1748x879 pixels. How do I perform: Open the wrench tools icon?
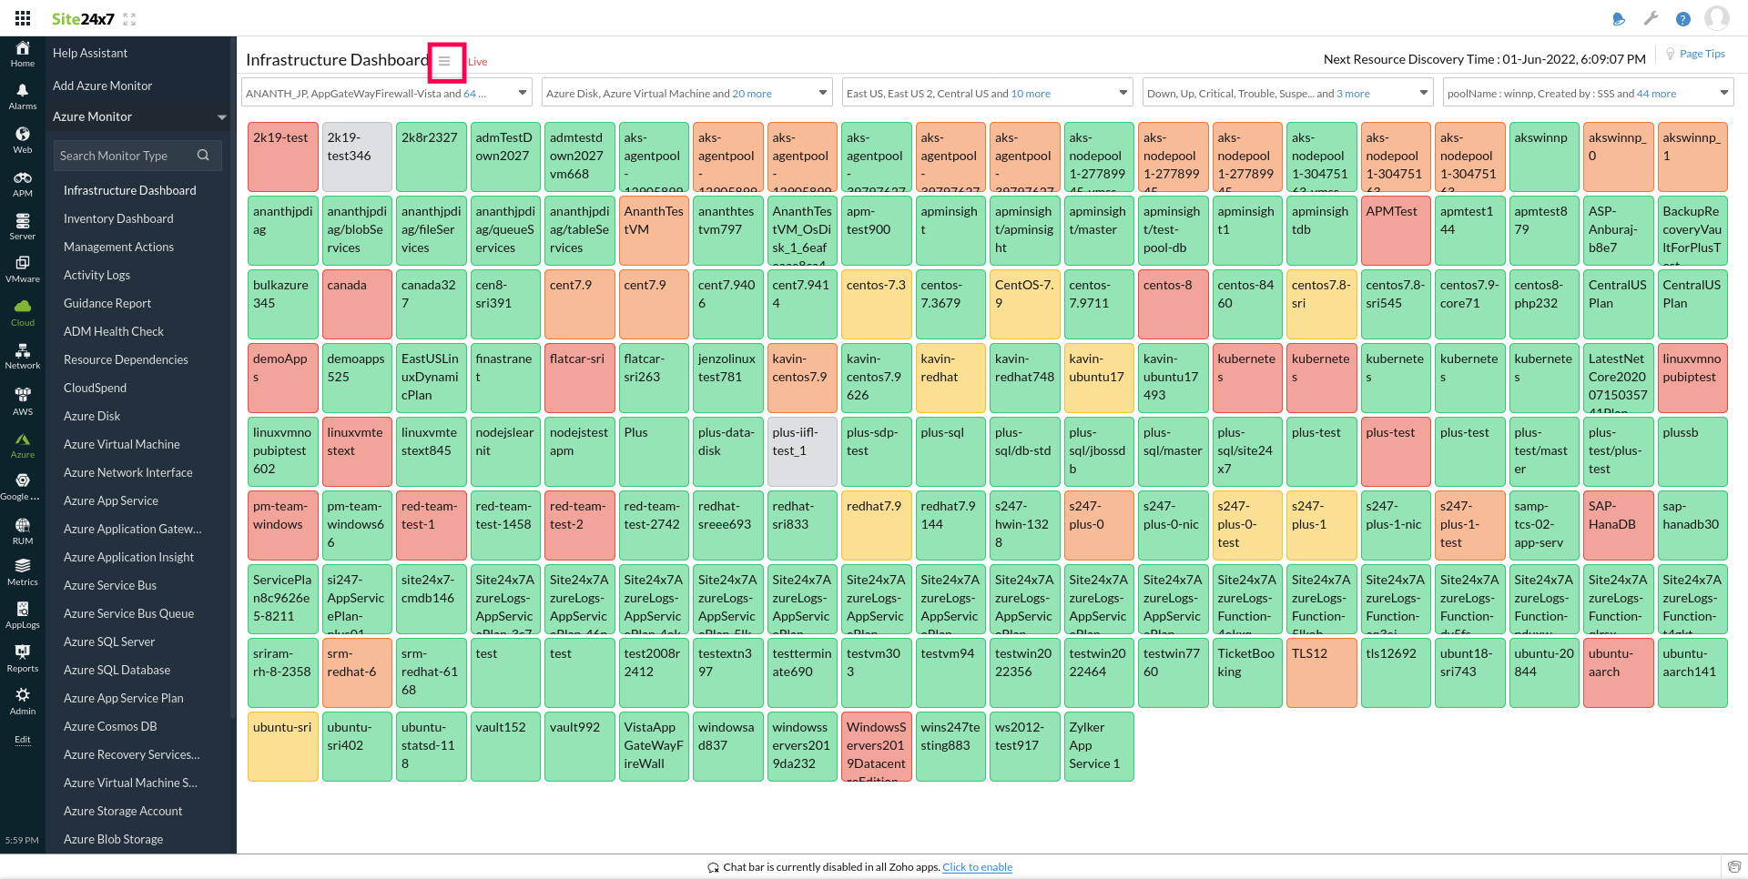point(1651,18)
